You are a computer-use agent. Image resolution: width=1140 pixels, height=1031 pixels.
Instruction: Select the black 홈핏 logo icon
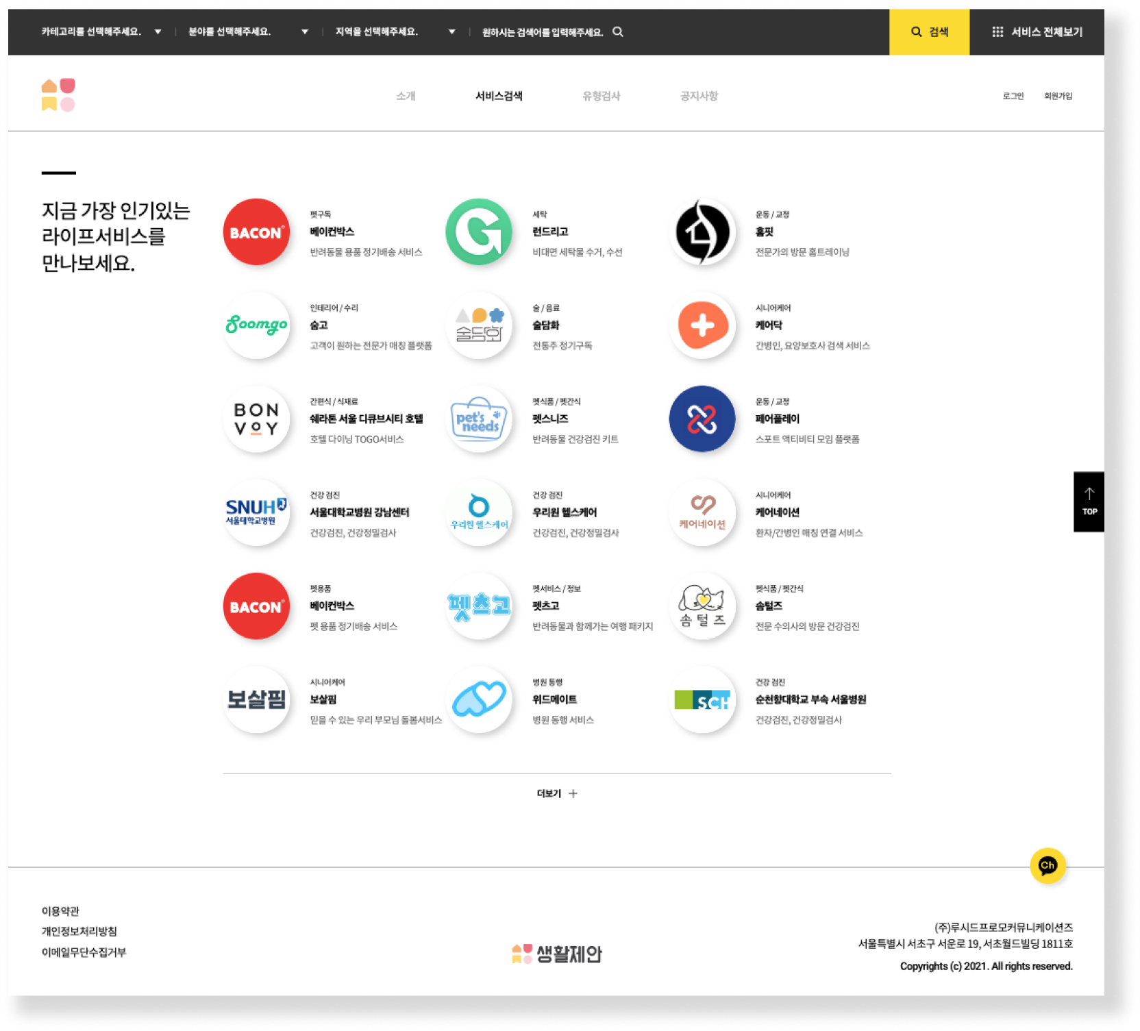pyautogui.click(x=702, y=232)
